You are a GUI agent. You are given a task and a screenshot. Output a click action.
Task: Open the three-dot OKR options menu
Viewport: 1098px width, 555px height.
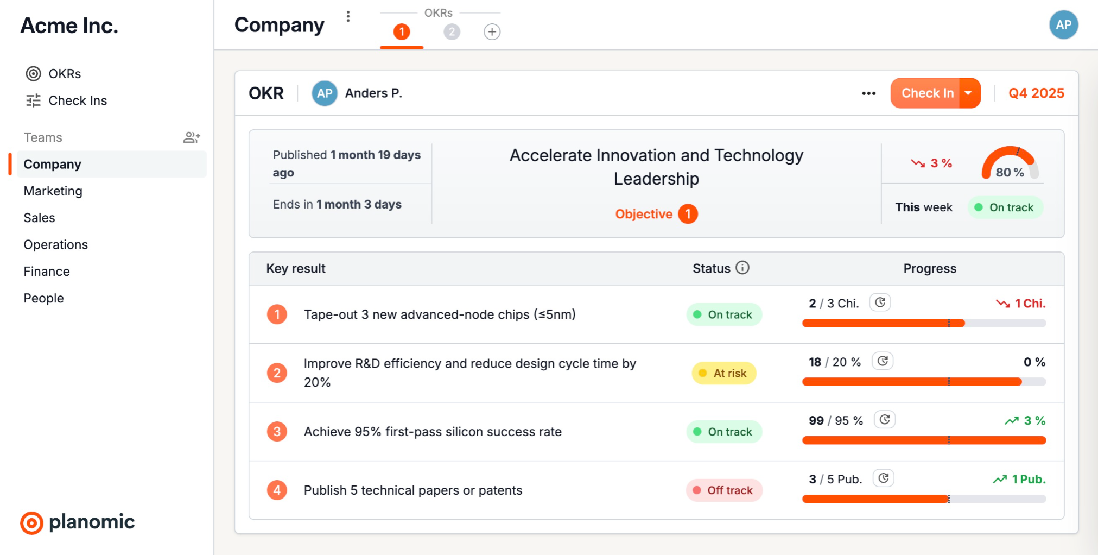(x=868, y=93)
